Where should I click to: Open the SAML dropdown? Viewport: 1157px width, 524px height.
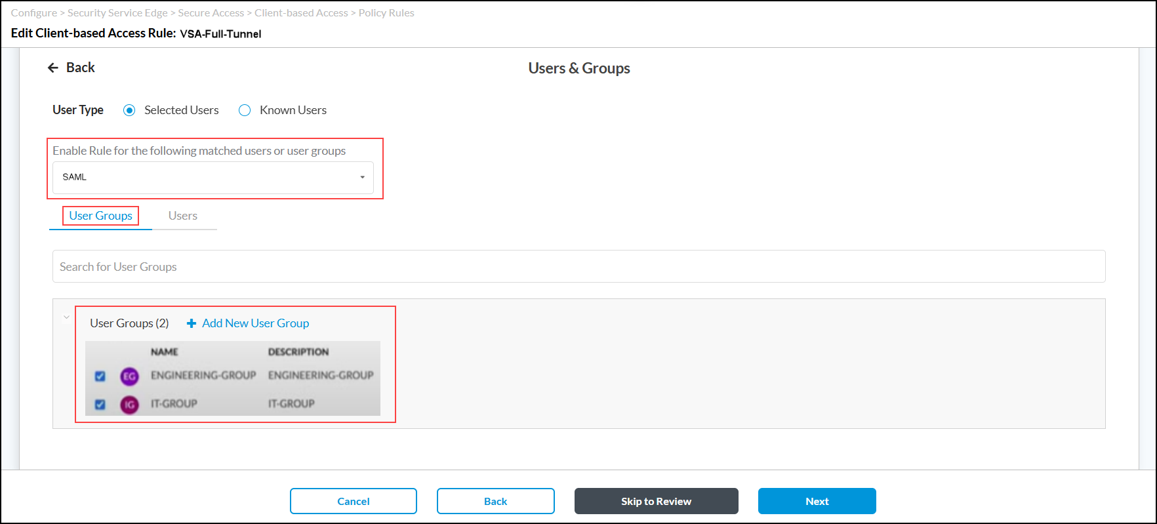tap(213, 177)
